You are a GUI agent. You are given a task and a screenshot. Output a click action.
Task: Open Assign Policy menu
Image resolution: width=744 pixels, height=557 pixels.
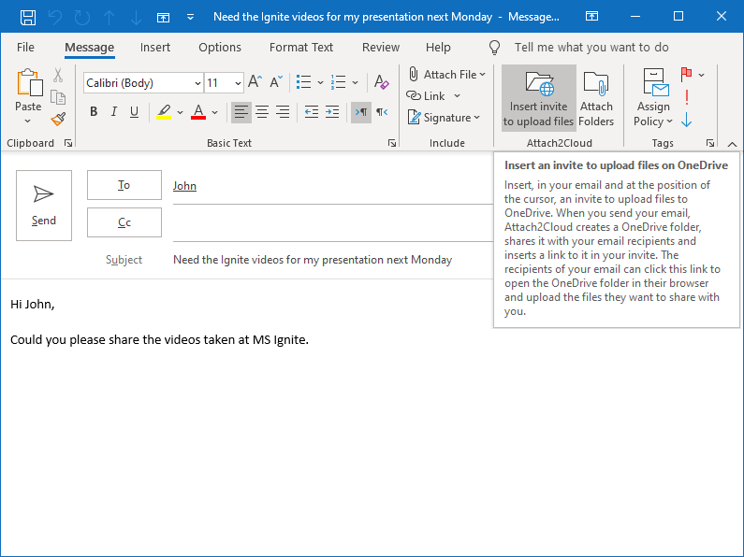pos(653,98)
